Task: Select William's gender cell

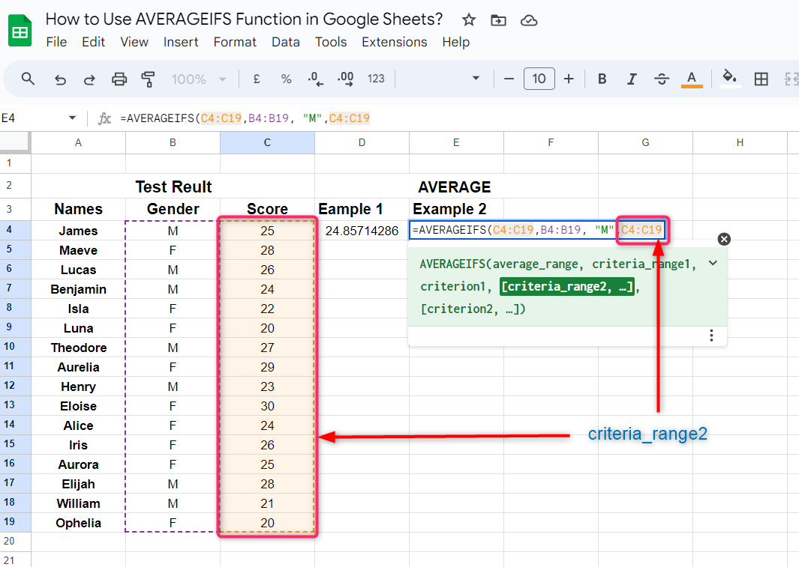Action: pos(173,503)
